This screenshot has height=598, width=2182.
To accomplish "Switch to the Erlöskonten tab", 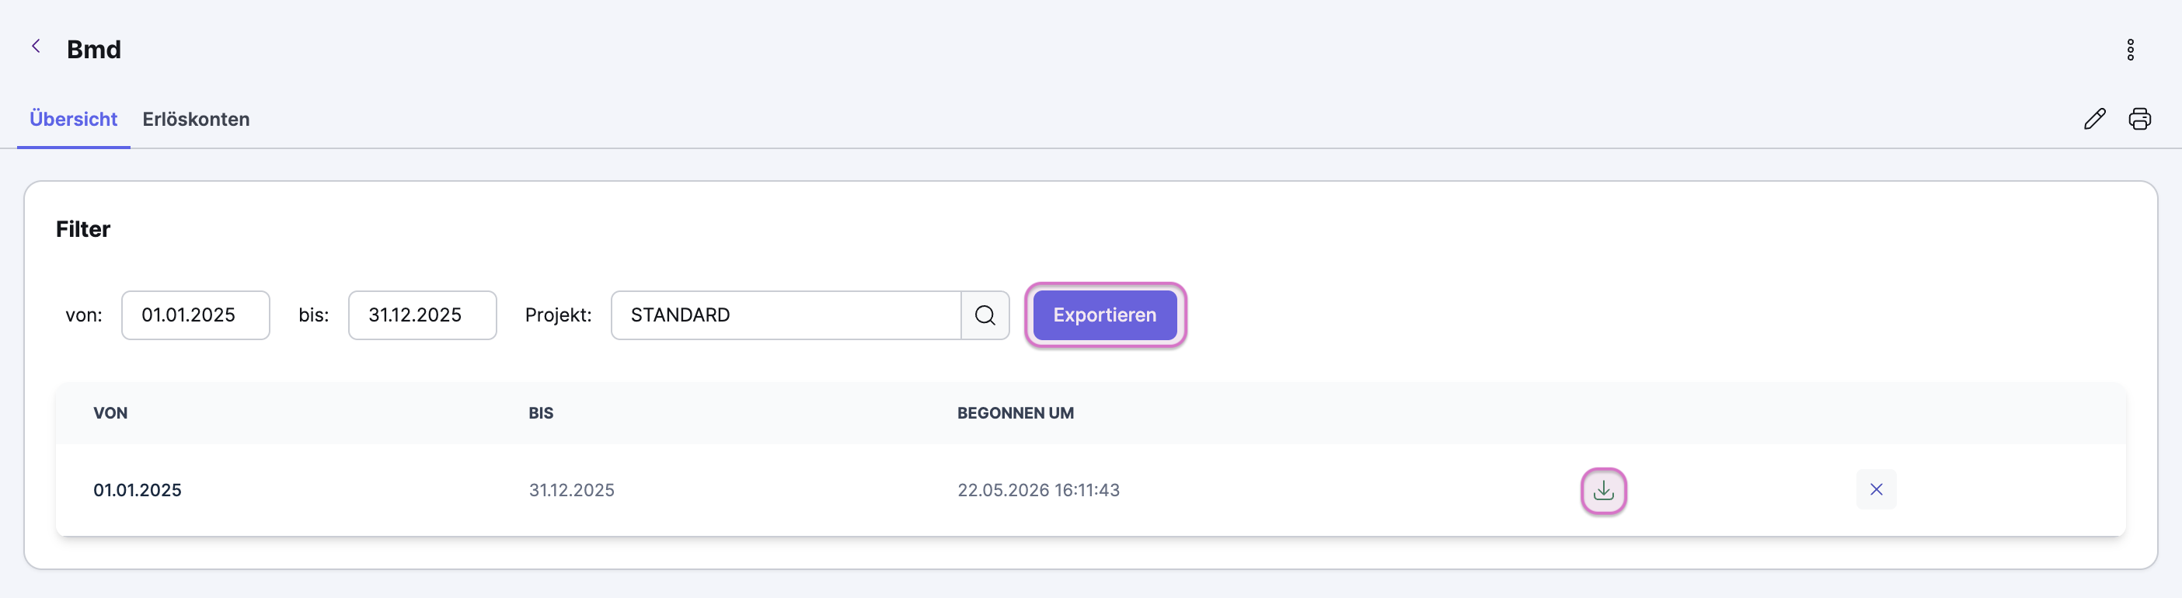I will pos(196,120).
